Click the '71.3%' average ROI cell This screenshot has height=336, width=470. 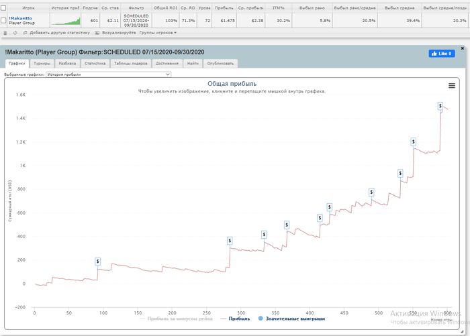[188, 21]
